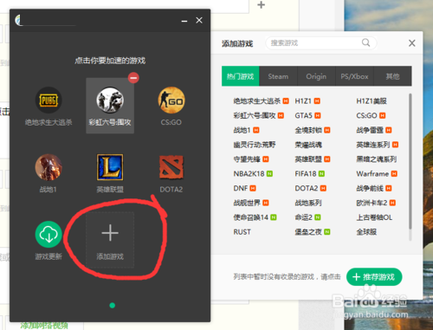Viewport: 433px width, 330px height.
Task: Close the 添加游戏 panel
Action: pyautogui.click(x=412, y=43)
